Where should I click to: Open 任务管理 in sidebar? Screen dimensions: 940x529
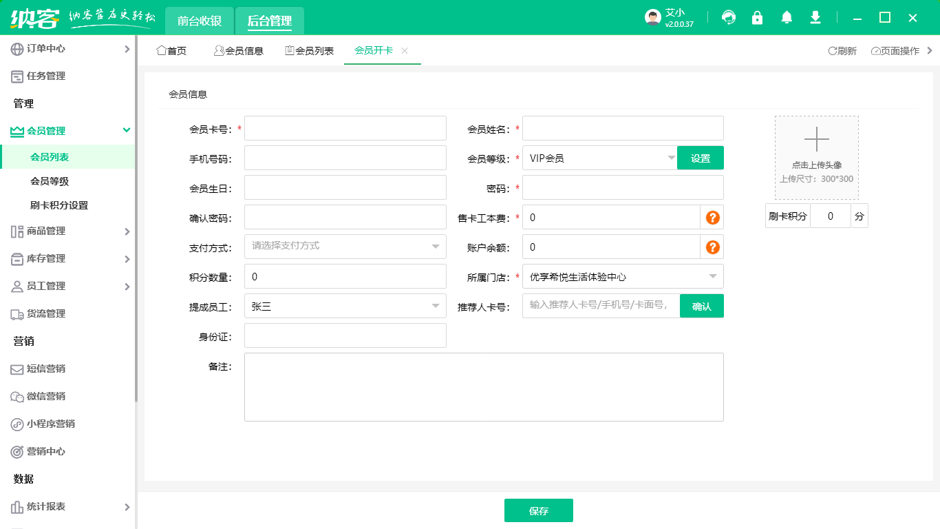pos(67,76)
